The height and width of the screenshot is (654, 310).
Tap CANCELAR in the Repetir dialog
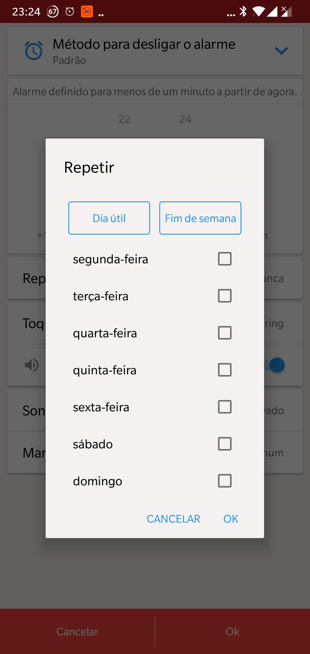(173, 519)
